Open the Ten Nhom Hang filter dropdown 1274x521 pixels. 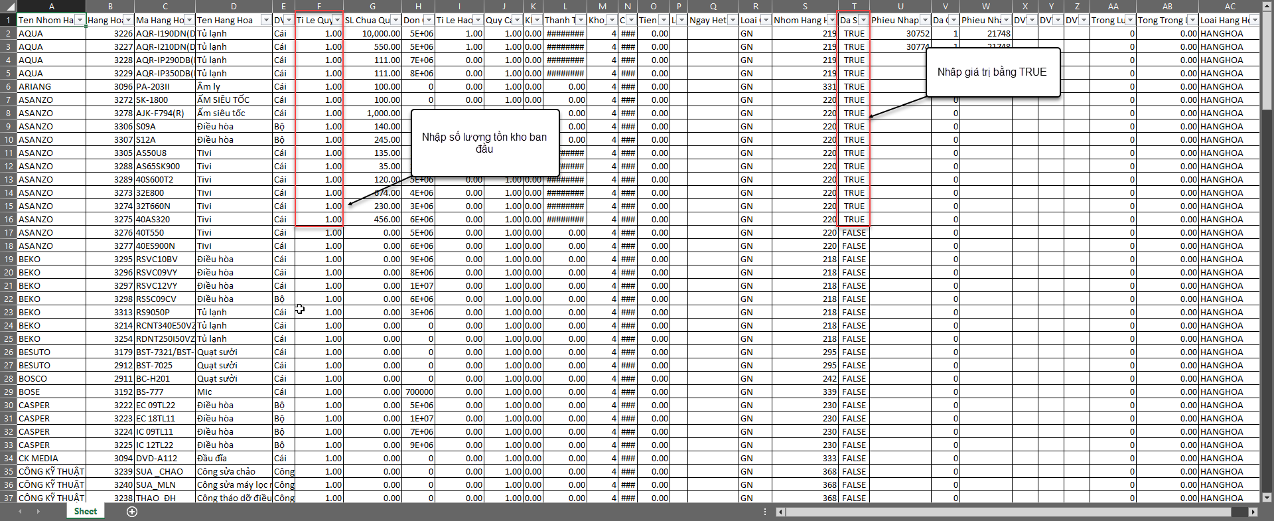click(x=80, y=20)
